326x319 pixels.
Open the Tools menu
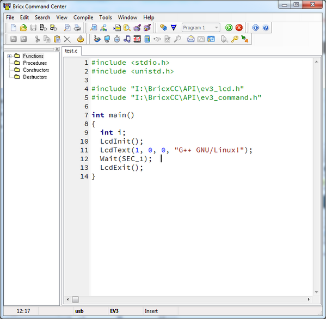pos(106,17)
